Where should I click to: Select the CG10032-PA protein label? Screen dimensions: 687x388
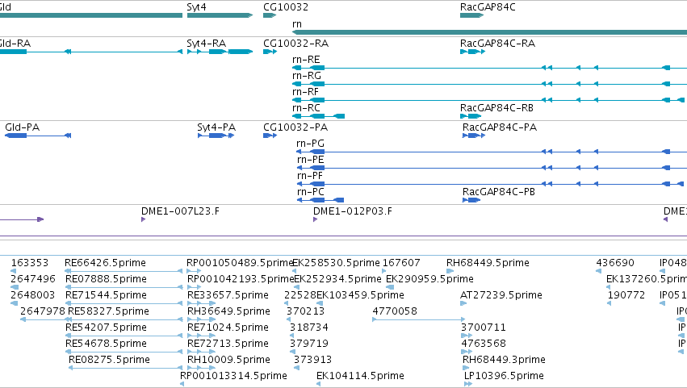pos(295,127)
